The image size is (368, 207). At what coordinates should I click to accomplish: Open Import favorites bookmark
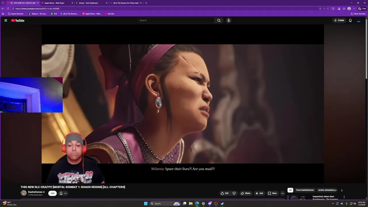(x=16, y=14)
